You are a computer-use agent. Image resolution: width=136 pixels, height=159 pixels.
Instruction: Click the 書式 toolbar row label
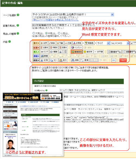point(36,43)
